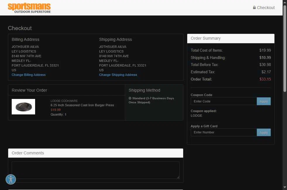Click the Order Total amount $33.15
Image resolution: width=287 pixels, height=190 pixels.
pos(265,79)
